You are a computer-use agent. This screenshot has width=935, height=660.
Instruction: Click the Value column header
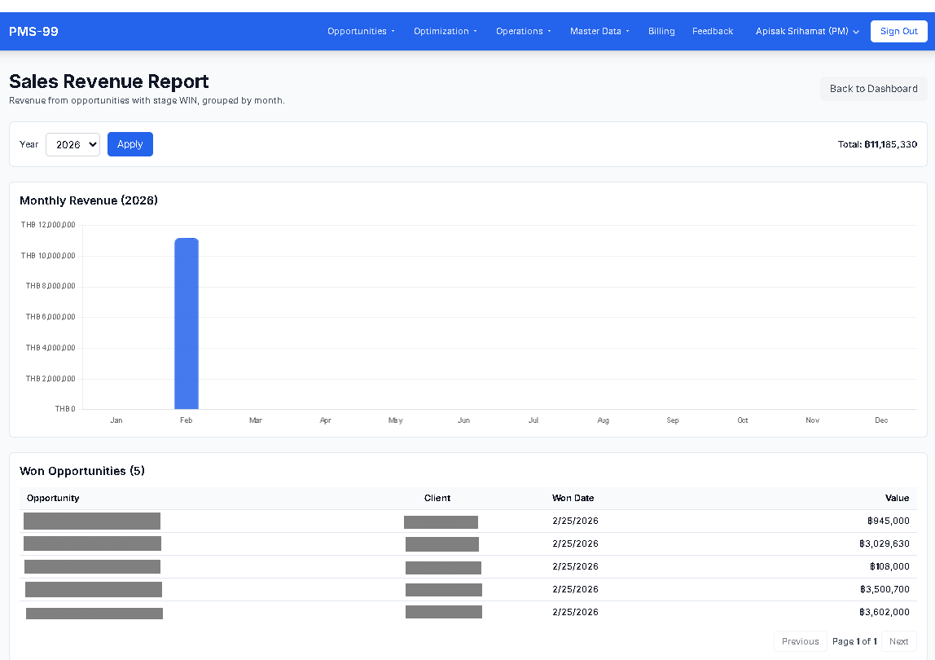tap(897, 498)
